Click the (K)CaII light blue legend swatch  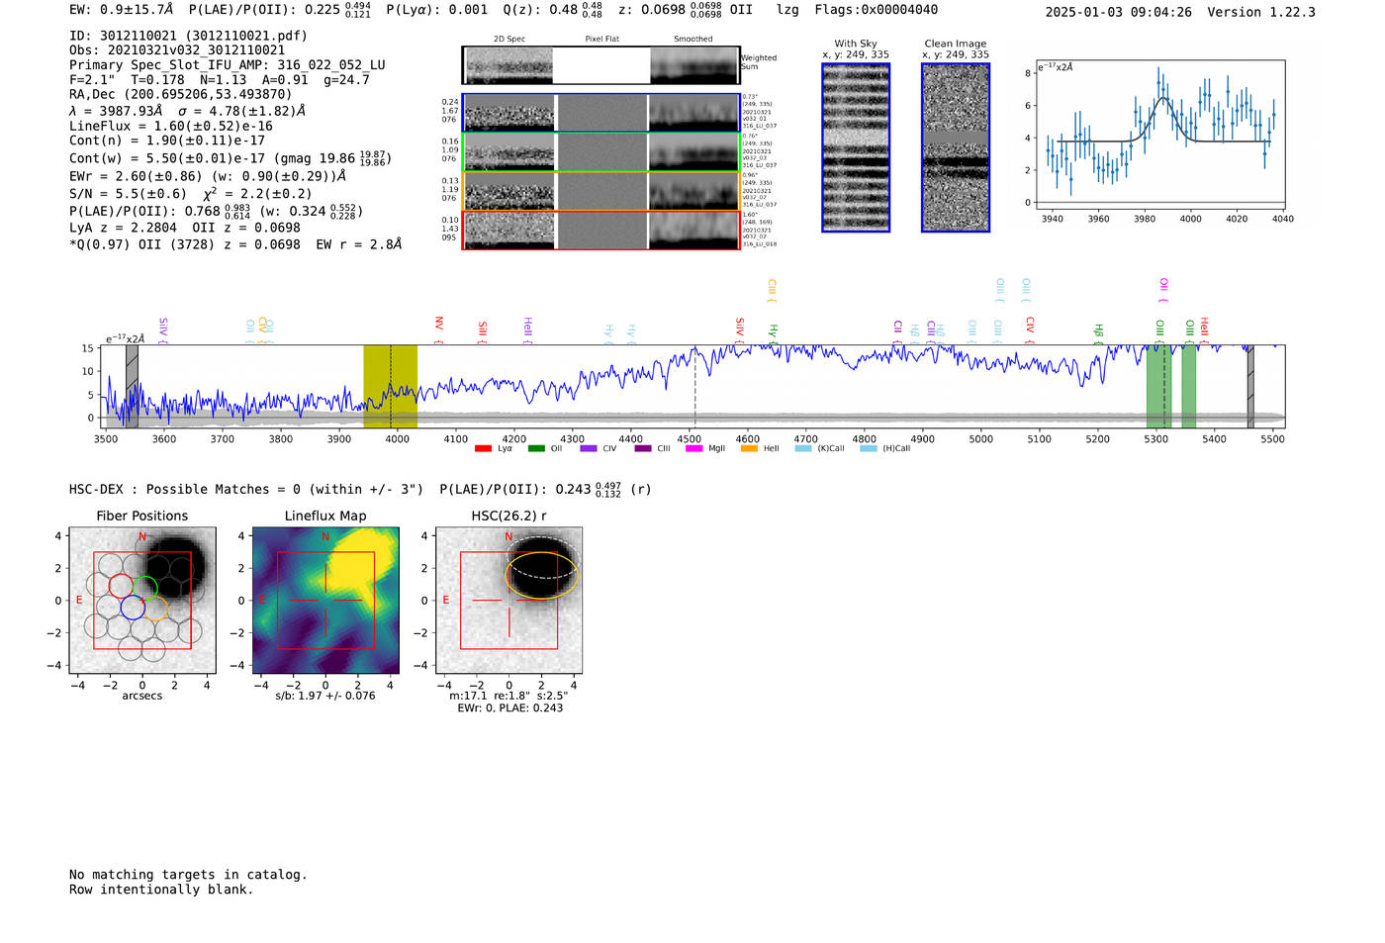tap(803, 449)
